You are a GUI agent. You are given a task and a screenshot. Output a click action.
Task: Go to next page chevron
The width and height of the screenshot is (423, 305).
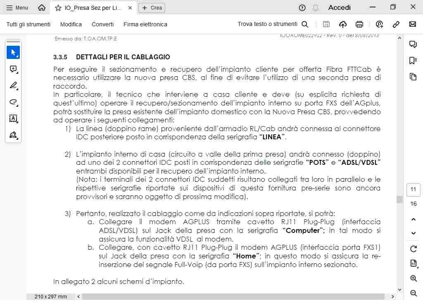413,233
